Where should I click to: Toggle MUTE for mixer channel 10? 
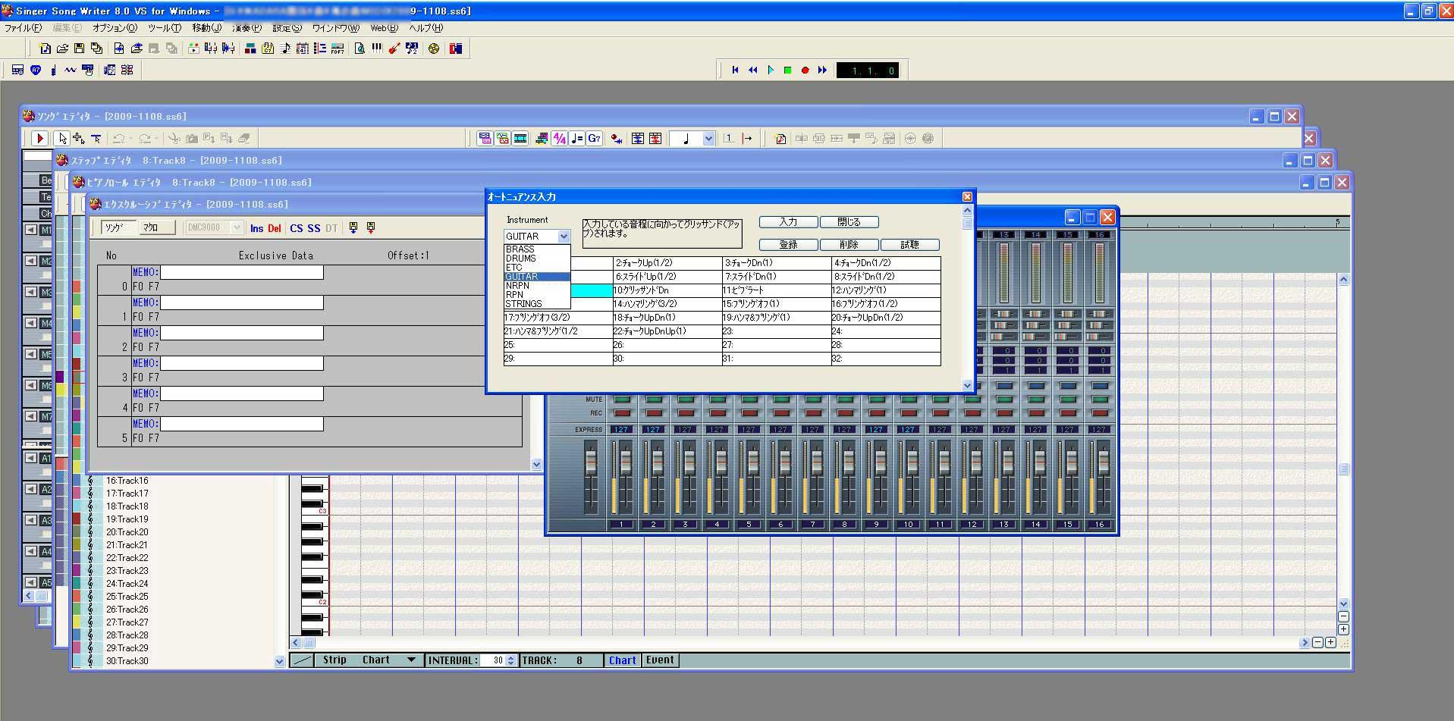(x=909, y=400)
